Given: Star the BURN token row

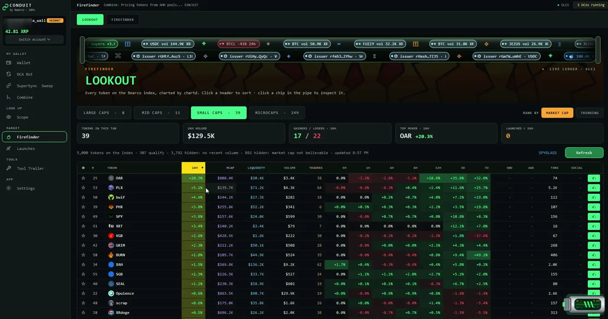Looking at the screenshot, I should [x=83, y=255].
